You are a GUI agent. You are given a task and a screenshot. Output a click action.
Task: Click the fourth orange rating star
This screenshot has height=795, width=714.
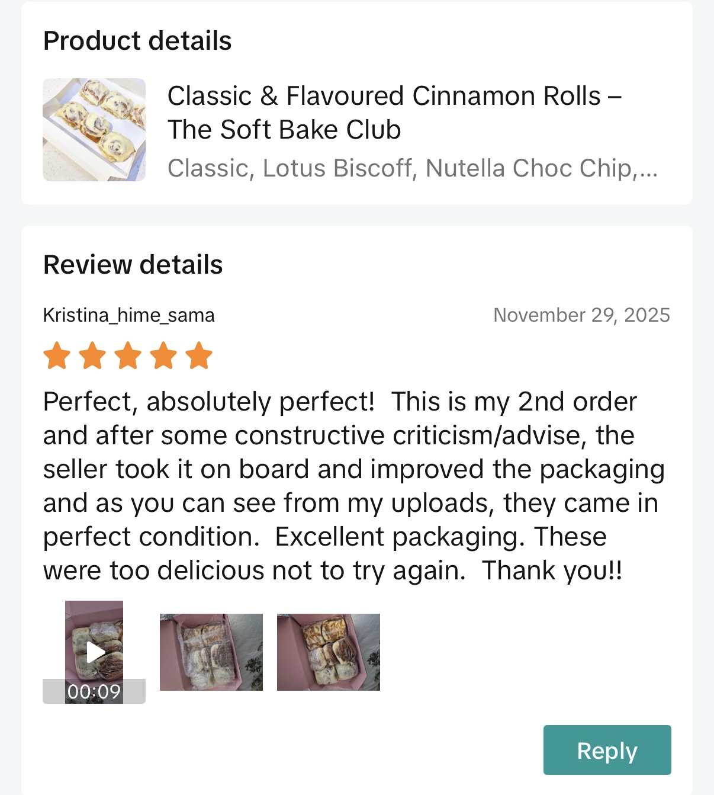163,355
